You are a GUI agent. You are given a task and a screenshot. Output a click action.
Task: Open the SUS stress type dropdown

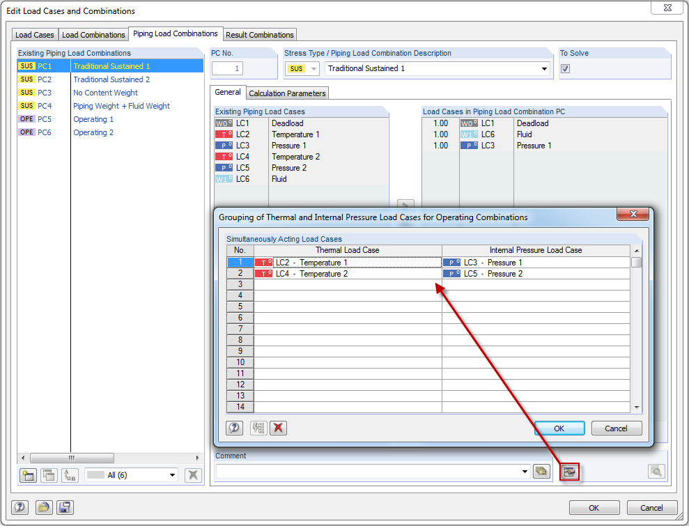coord(302,68)
